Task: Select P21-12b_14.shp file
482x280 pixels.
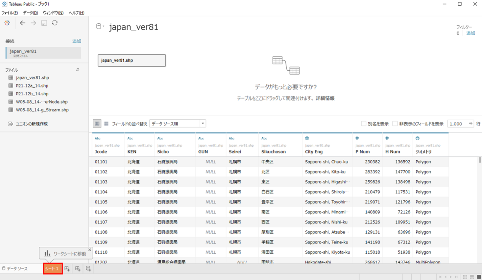Action: click(x=28, y=94)
